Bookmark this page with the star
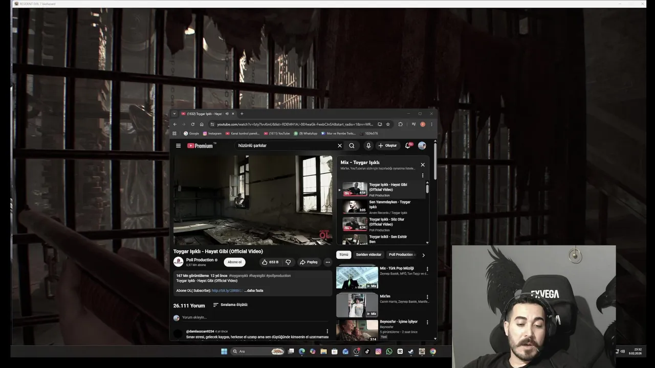Image resolution: width=655 pixels, height=368 pixels. tap(388, 124)
